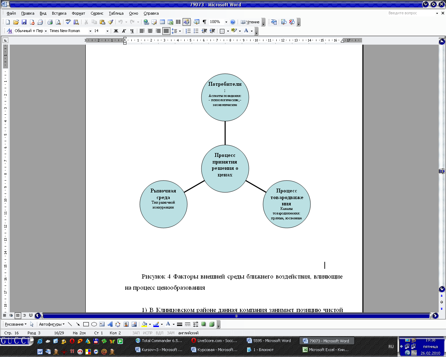Click the Open file folder icon
The width and height of the screenshot is (446, 357).
pos(16,22)
